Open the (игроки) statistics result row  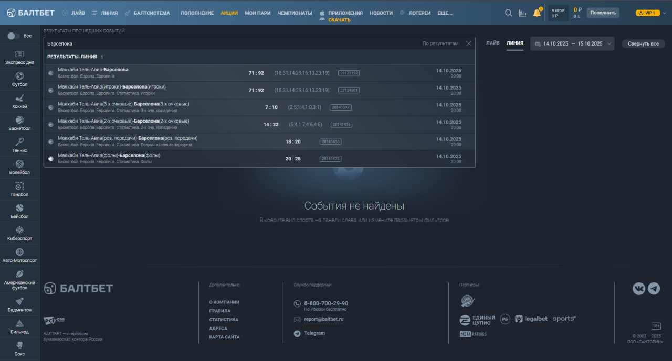(259, 90)
